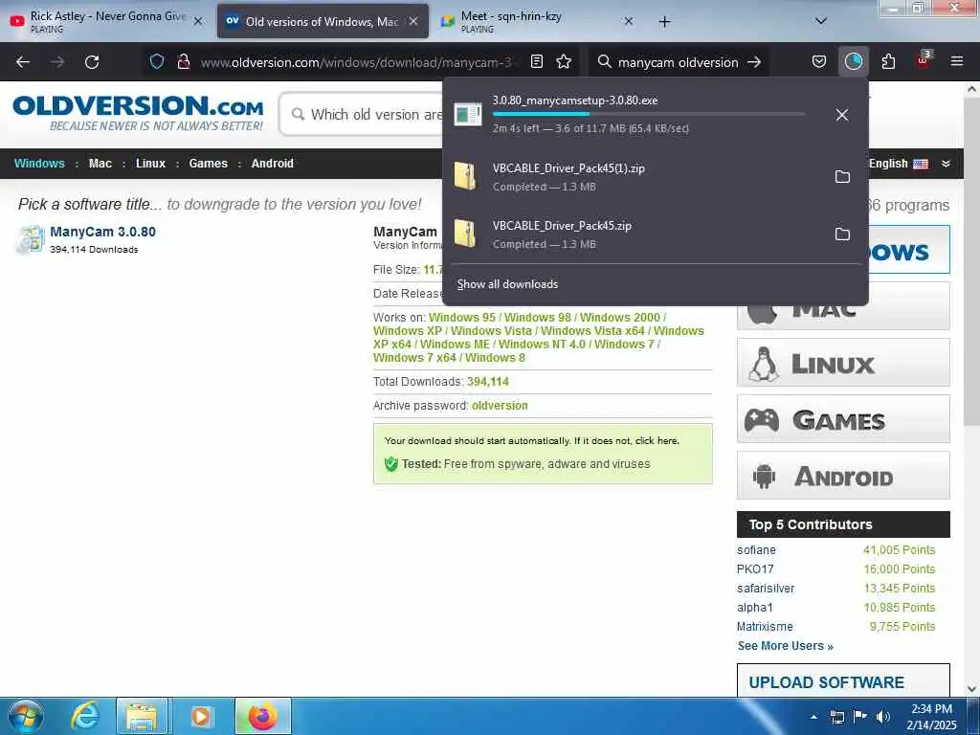
Task: Select Windows in the site navigation
Action: [x=39, y=163]
